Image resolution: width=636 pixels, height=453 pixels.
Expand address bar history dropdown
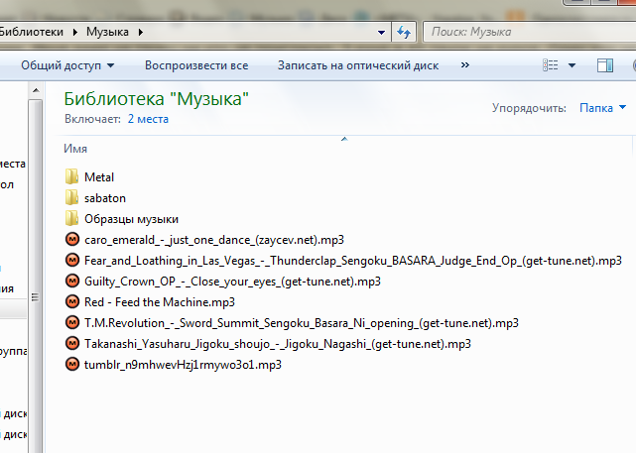[381, 32]
